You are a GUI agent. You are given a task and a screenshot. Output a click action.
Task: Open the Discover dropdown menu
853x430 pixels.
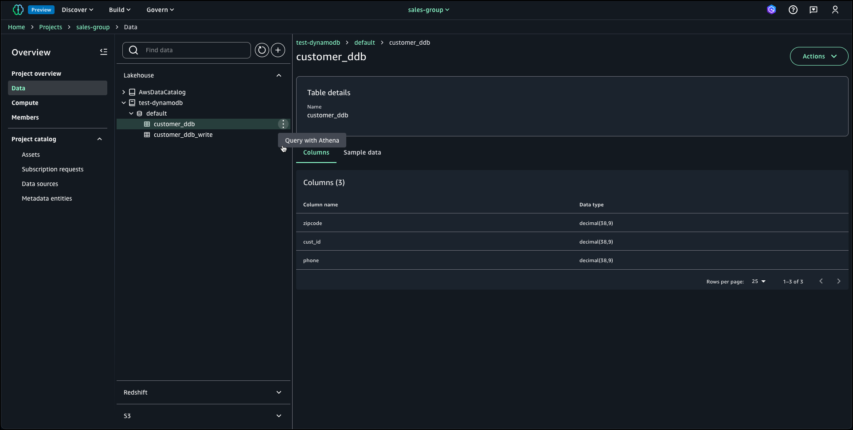[78, 10]
